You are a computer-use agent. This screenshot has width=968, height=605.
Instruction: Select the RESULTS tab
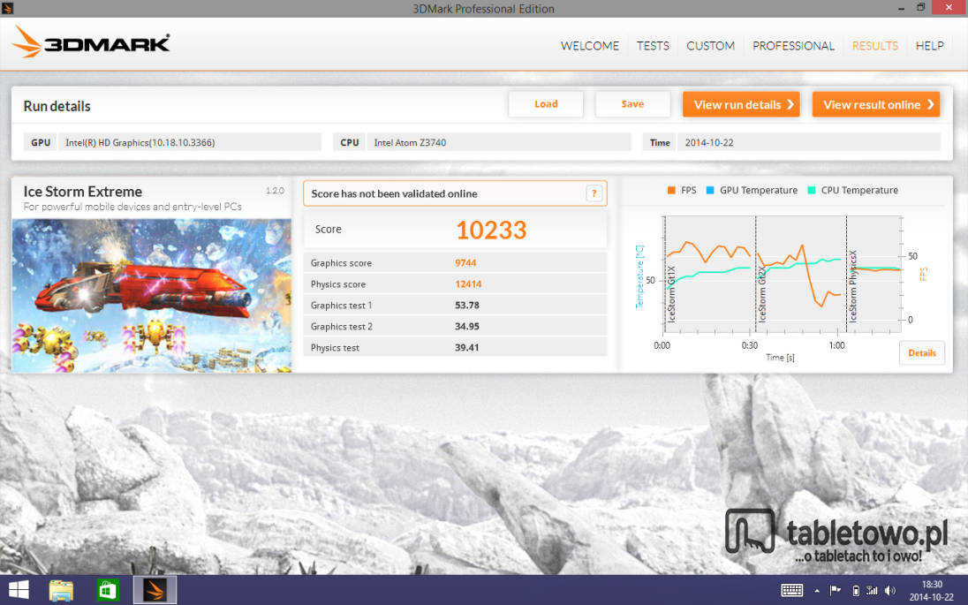coord(874,46)
